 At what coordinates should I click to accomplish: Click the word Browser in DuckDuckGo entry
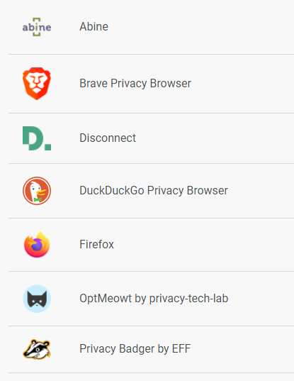[x=208, y=190]
